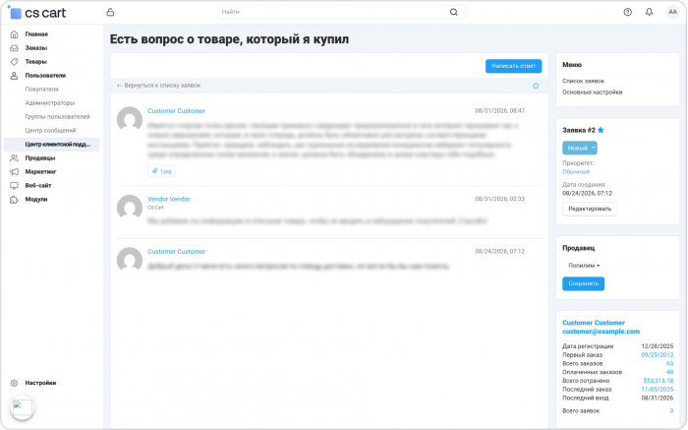Click paid orders value 48
The width and height of the screenshot is (688, 430).
(669, 372)
